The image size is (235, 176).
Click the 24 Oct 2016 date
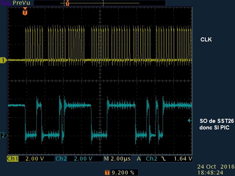[216, 167]
